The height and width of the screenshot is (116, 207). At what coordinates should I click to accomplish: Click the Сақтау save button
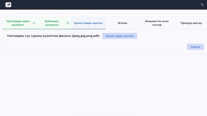(195, 47)
